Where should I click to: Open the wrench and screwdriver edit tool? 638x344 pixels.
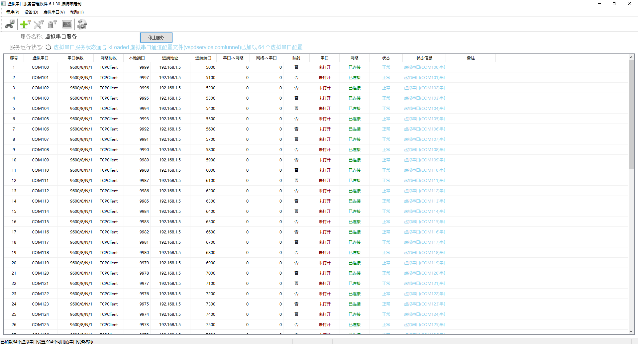click(x=39, y=24)
